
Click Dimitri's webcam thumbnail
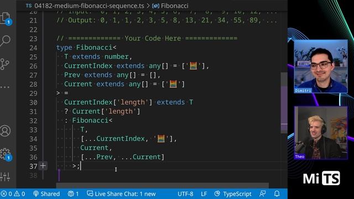point(321,66)
